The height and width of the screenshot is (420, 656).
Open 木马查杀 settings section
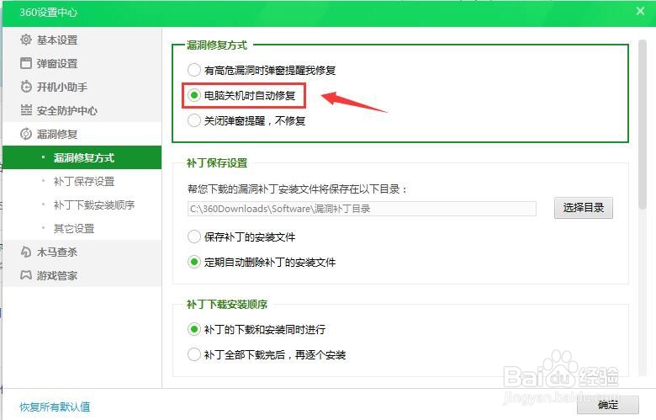tap(82, 252)
